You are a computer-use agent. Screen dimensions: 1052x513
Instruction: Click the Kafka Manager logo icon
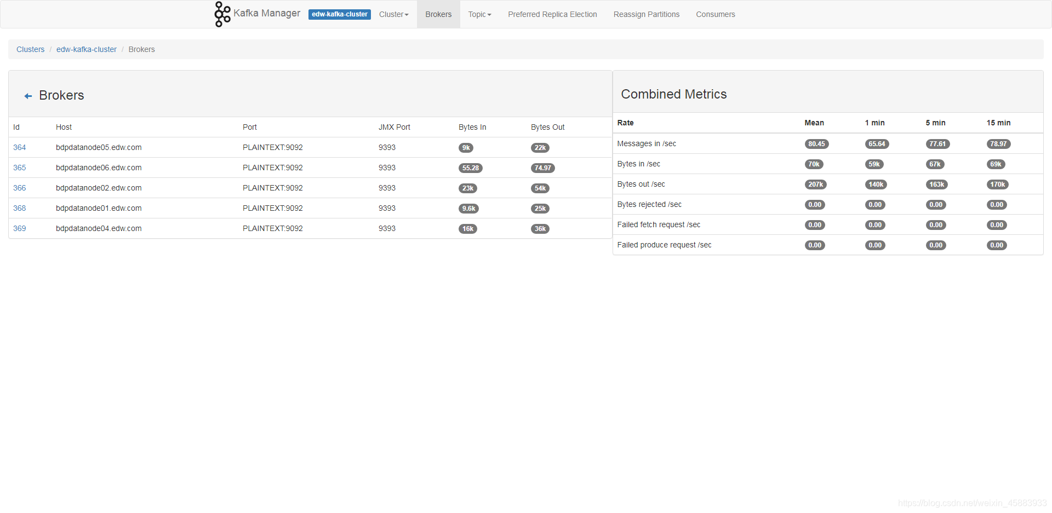coord(222,14)
